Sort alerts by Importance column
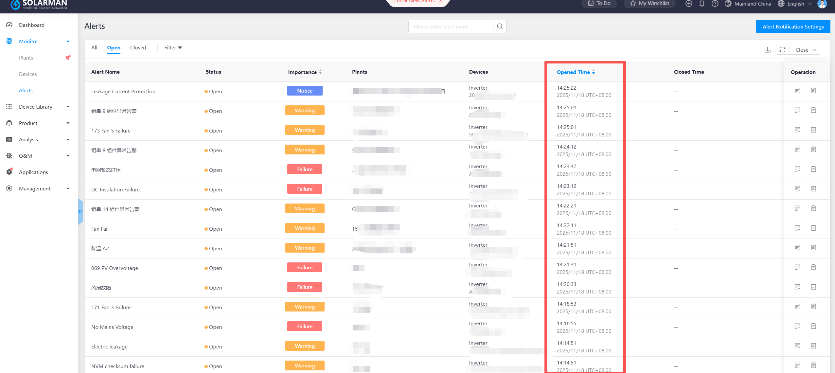Screen dimensions: 835x373 (x=305, y=72)
